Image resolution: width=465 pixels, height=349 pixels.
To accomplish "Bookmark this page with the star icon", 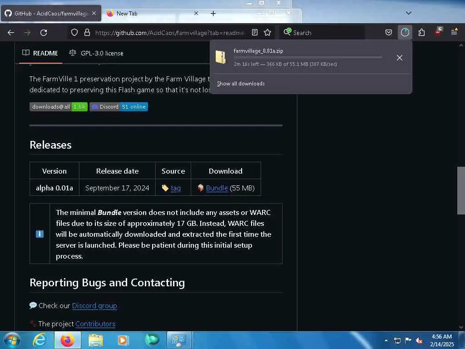I will 267,32.
